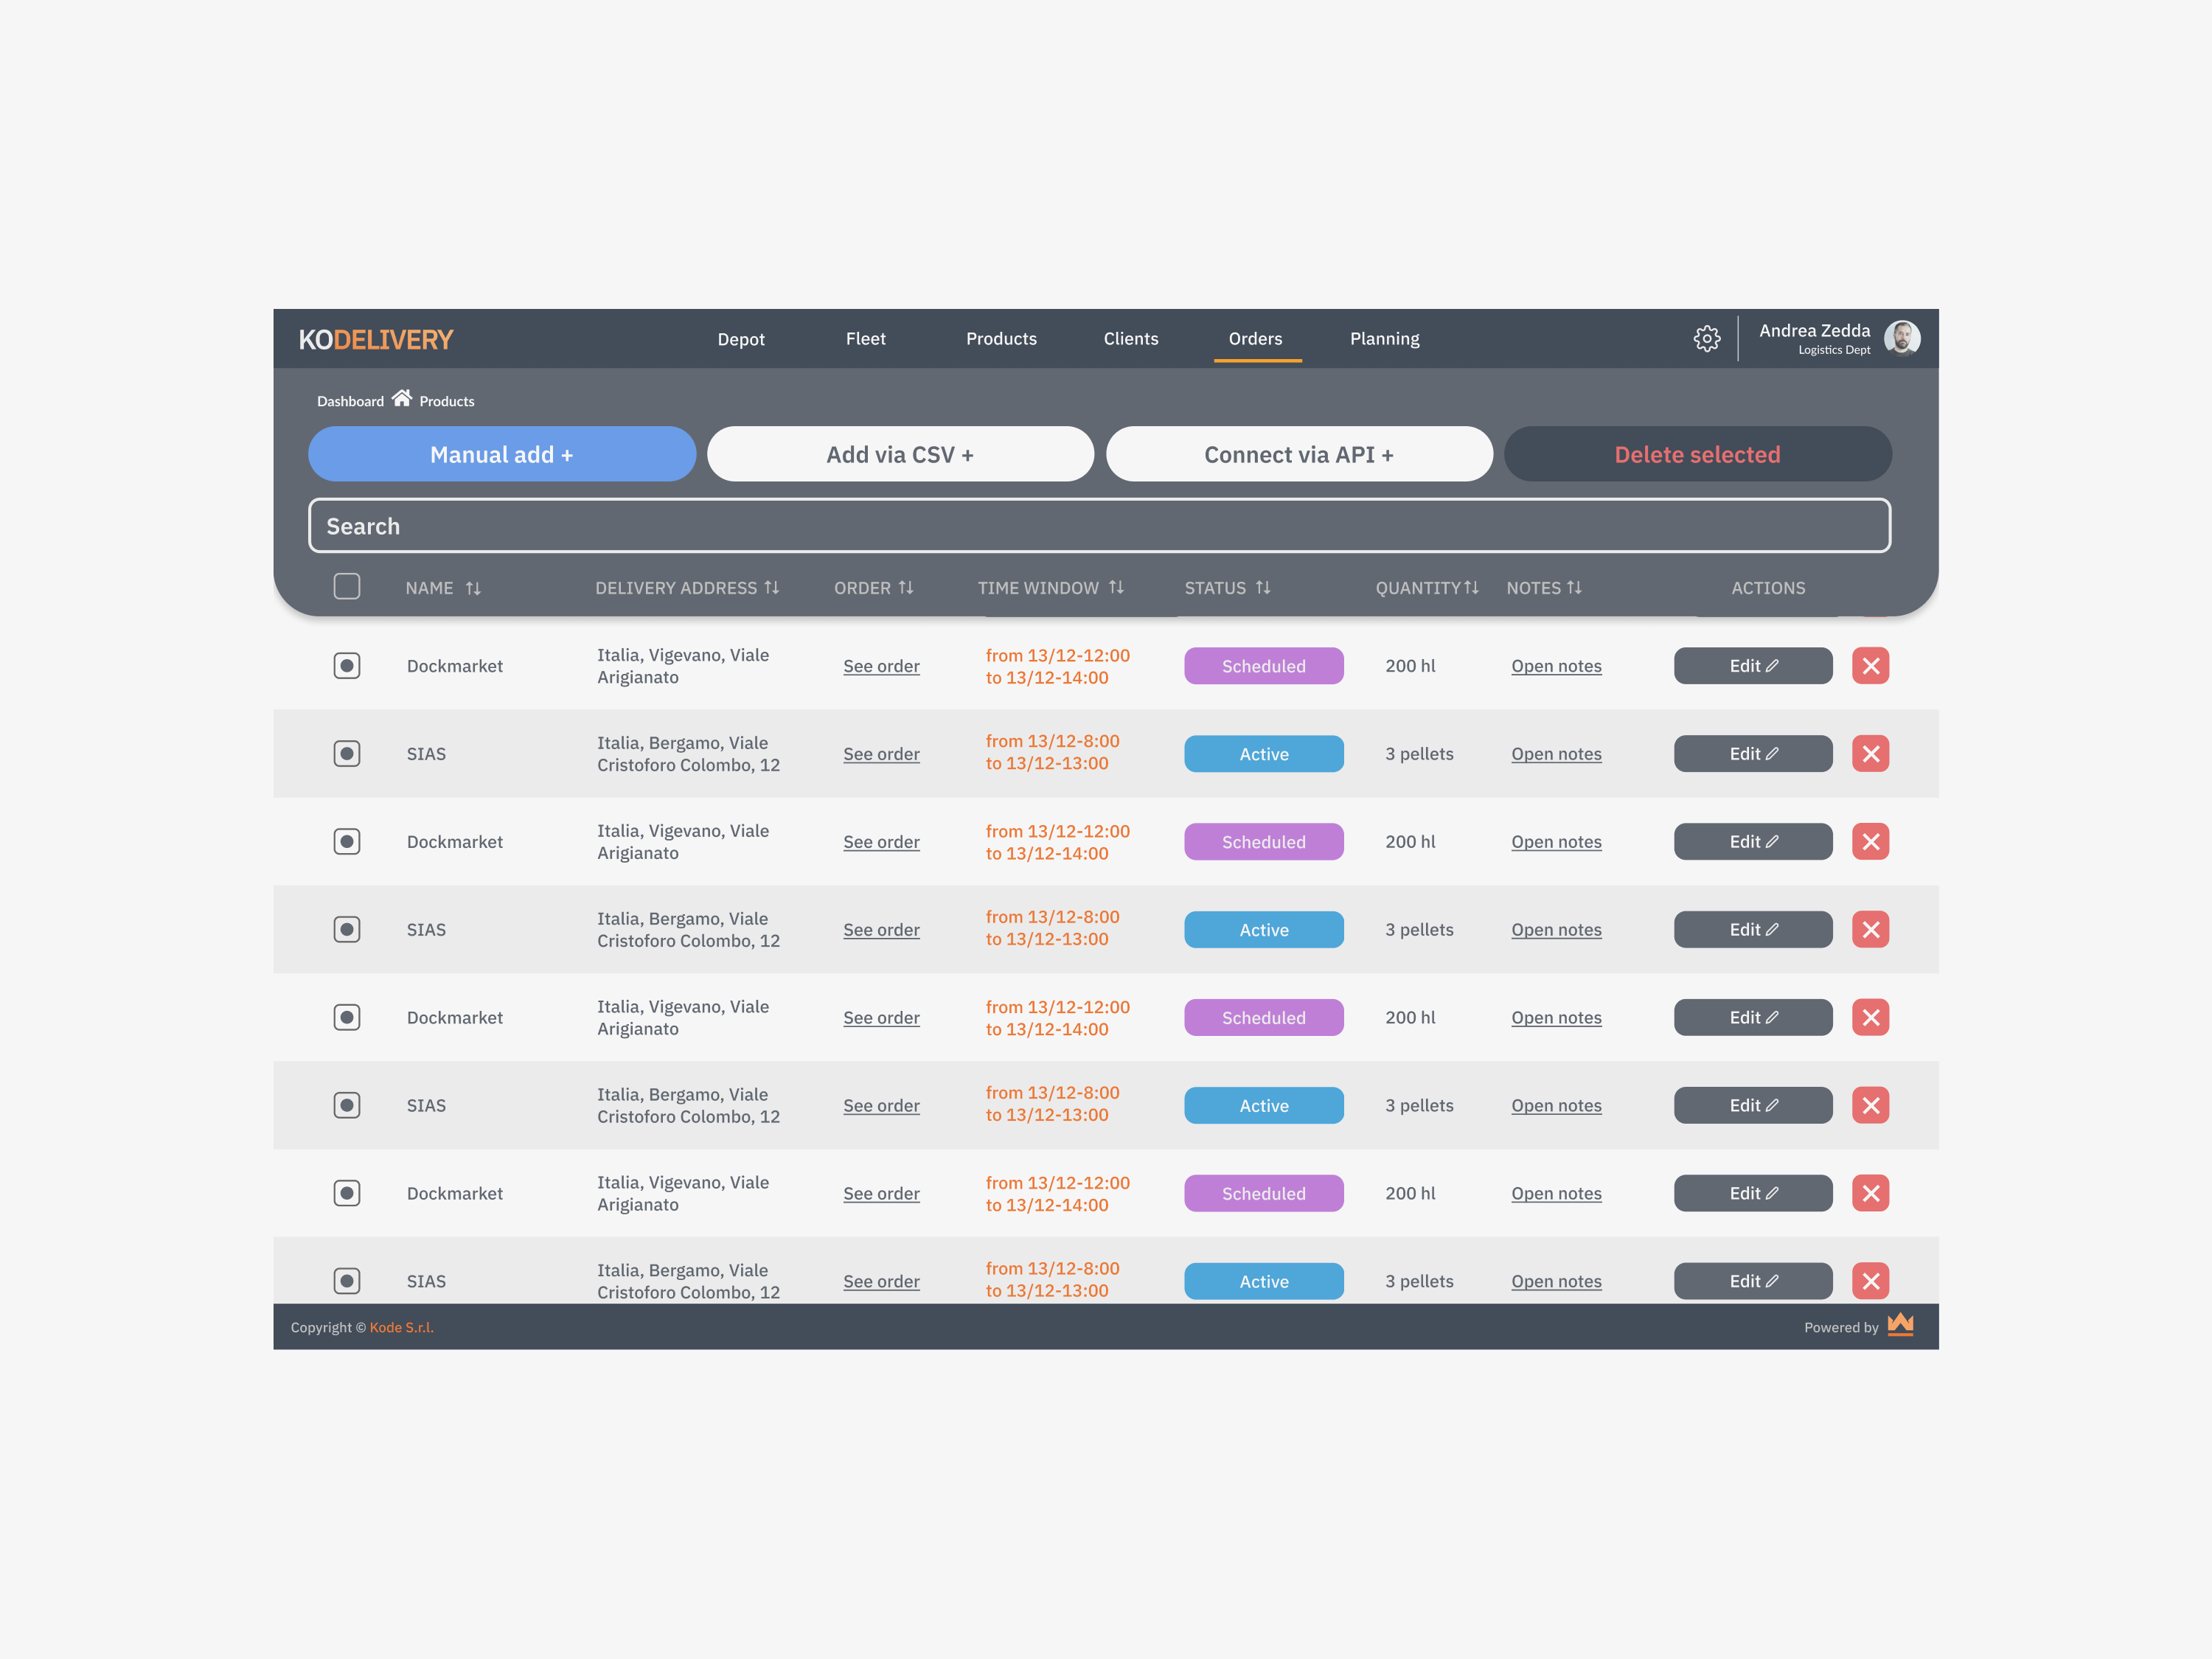
Task: Click Scheduled status badge in first row
Action: pos(1264,666)
